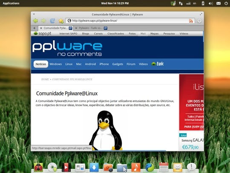Launch the music player dock icon
The height and width of the screenshot is (173, 230).
tap(136, 167)
